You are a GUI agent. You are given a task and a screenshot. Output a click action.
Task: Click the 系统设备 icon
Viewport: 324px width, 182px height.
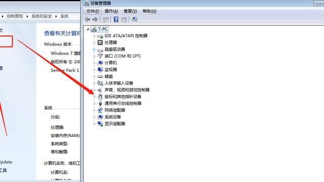(x=100, y=117)
